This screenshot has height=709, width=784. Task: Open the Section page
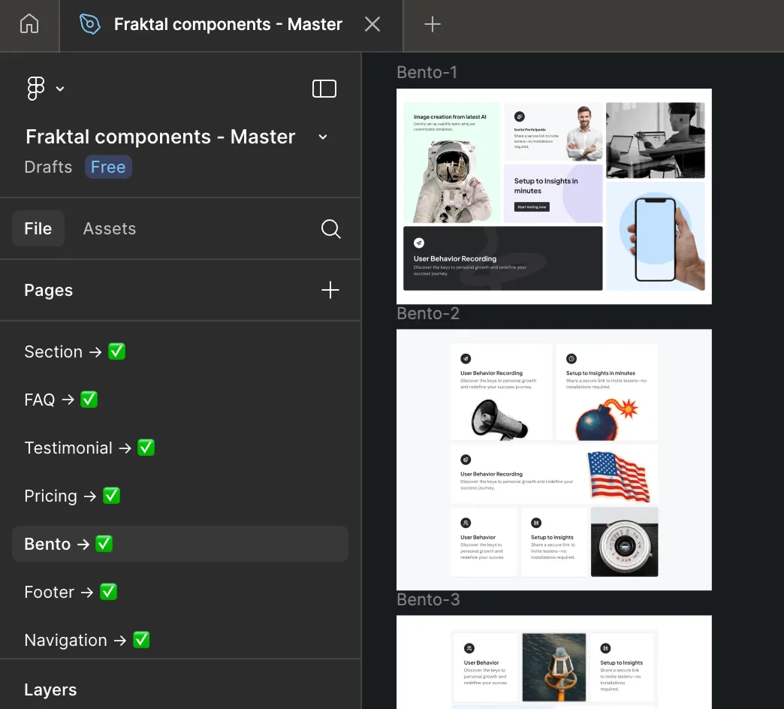tap(74, 351)
